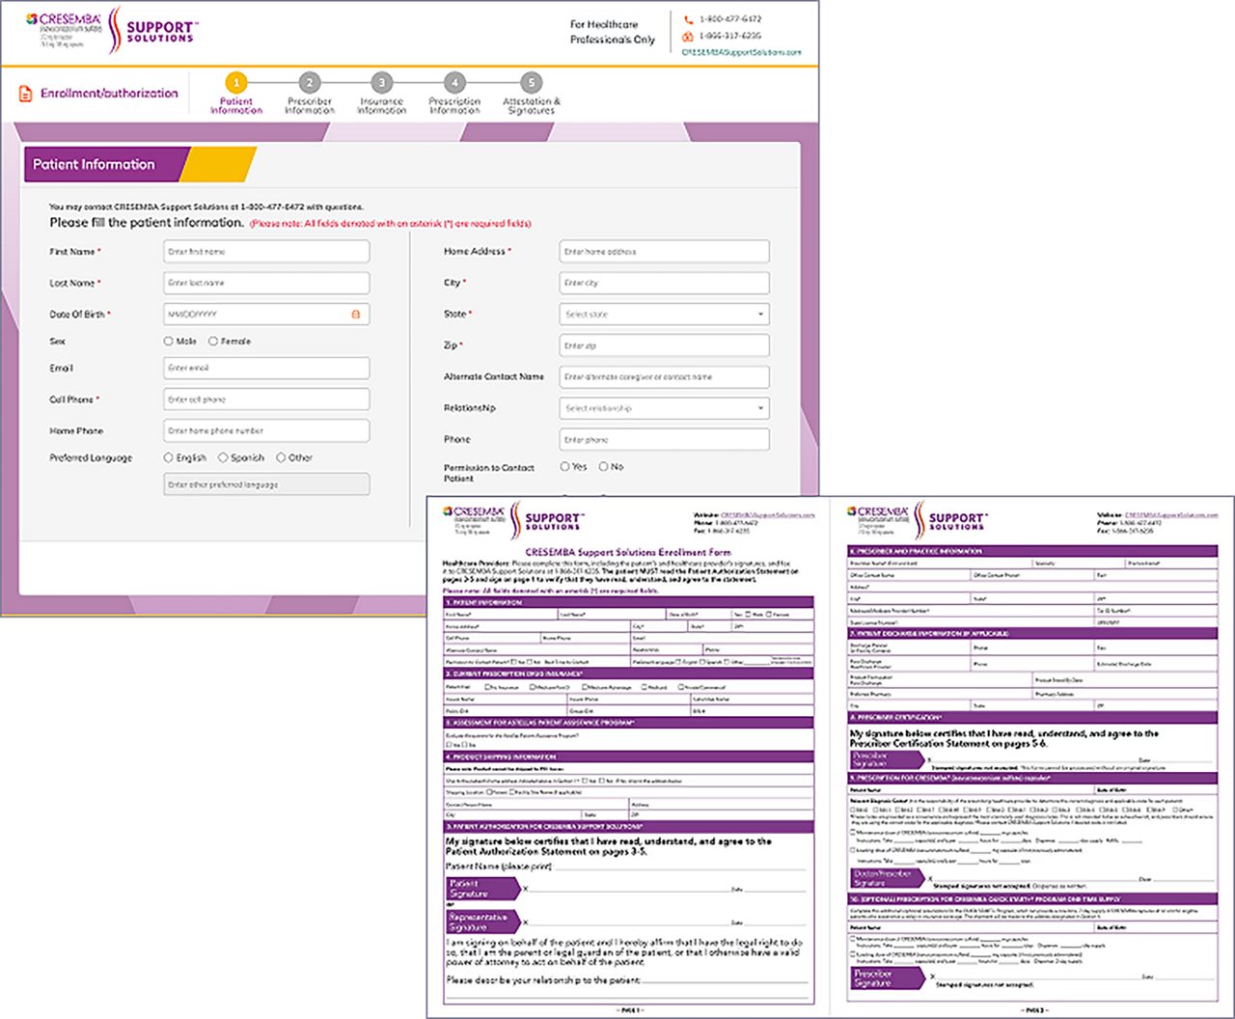
Task: Open the Select state dropdown
Action: click(663, 314)
